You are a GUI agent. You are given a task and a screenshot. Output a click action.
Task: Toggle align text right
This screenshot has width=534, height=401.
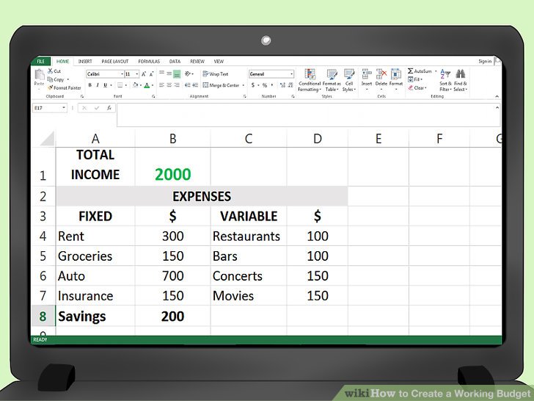[177, 85]
